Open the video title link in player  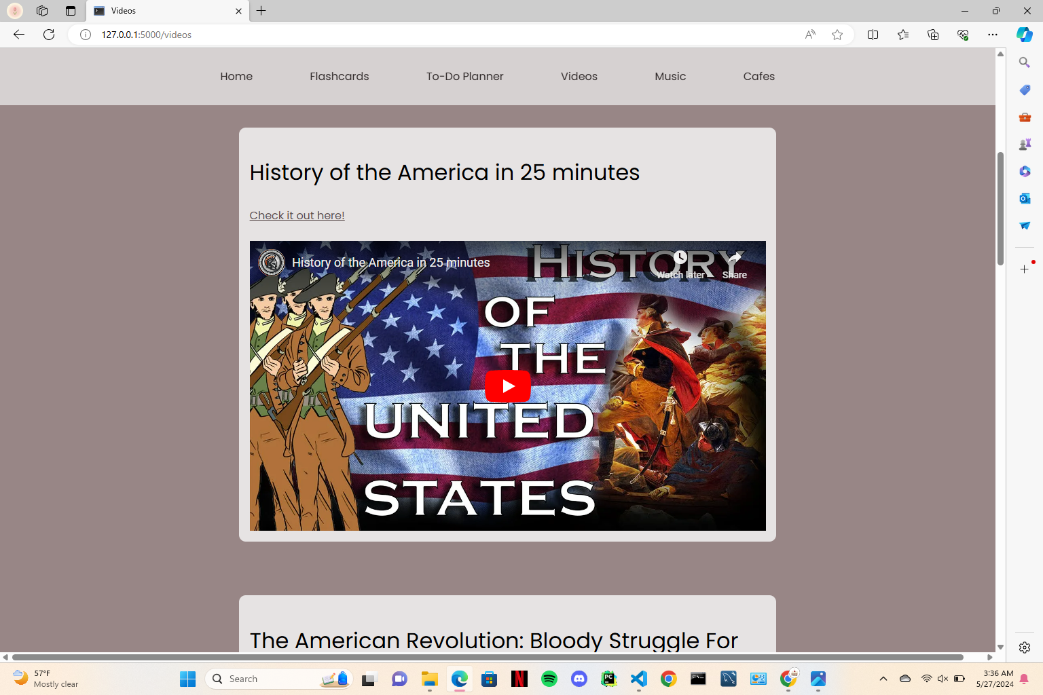point(391,263)
